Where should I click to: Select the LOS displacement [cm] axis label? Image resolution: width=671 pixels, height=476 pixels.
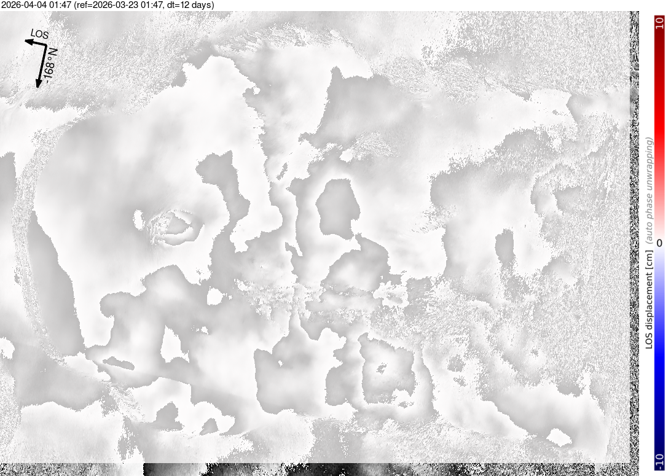coord(649,300)
